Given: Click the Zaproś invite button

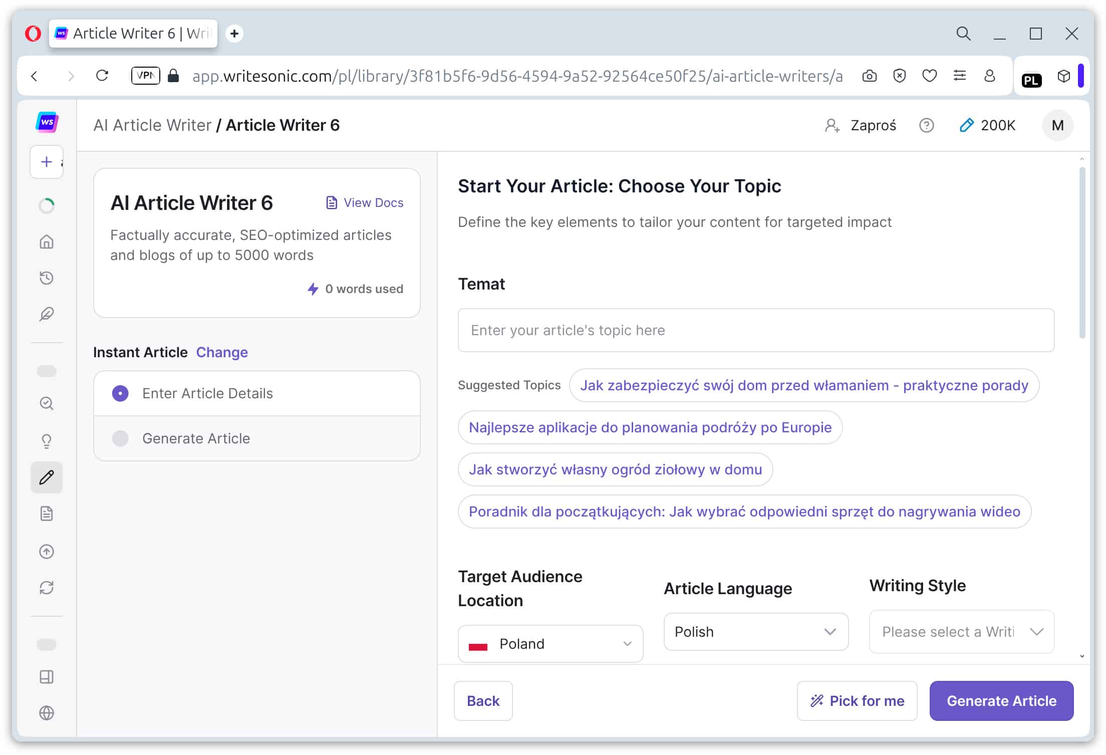Looking at the screenshot, I should coord(860,125).
